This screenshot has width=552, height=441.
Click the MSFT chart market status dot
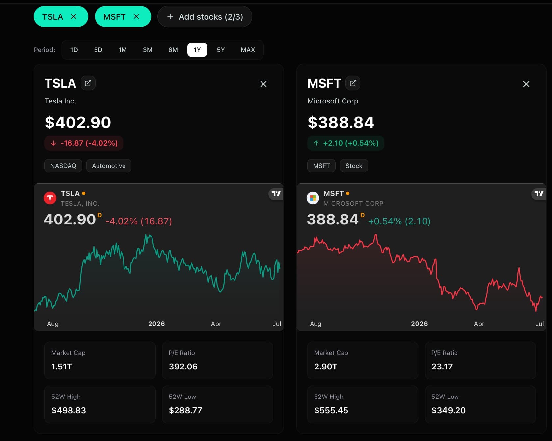[348, 193]
